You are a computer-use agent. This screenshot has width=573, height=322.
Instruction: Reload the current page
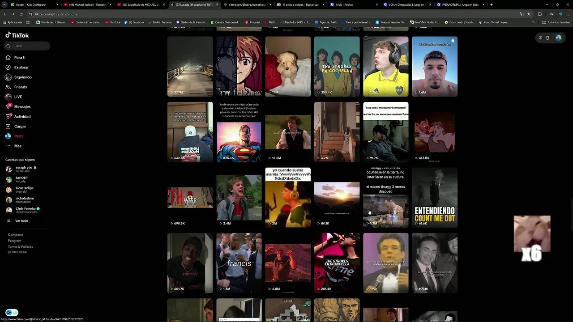pos(21,14)
